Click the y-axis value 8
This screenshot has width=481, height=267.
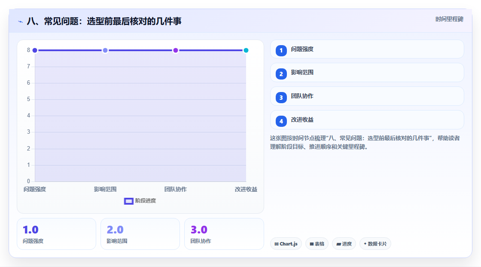click(28, 50)
